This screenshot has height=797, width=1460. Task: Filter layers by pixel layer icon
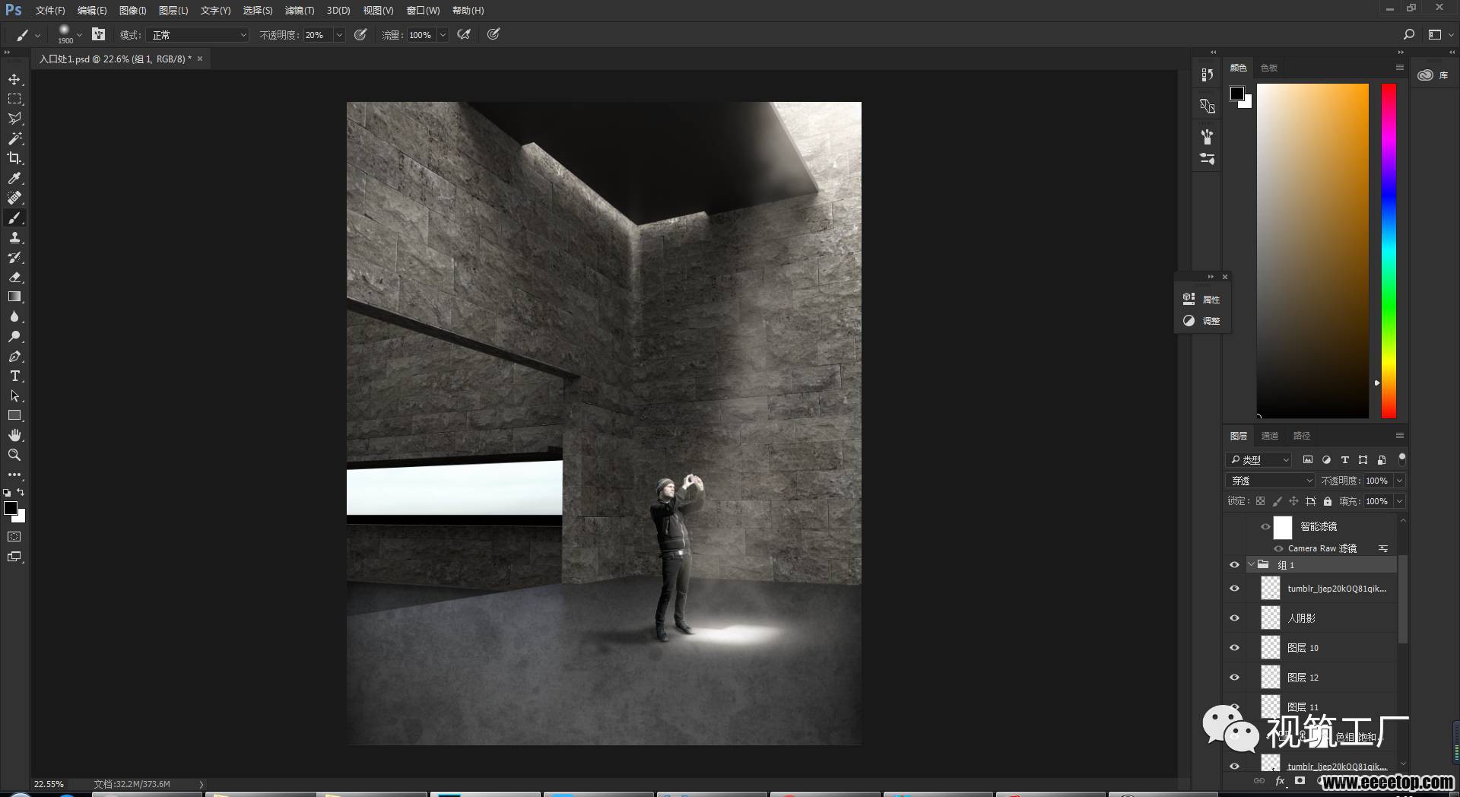tap(1308, 459)
